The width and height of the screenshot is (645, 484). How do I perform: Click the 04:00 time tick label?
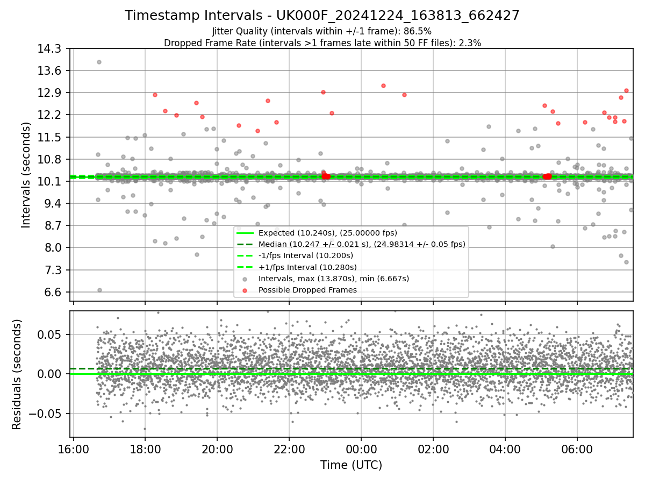[505, 449]
